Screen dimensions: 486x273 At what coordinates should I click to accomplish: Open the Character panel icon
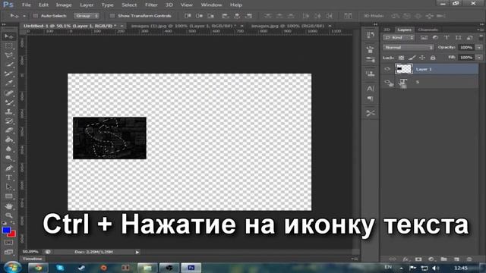pyautogui.click(x=371, y=89)
